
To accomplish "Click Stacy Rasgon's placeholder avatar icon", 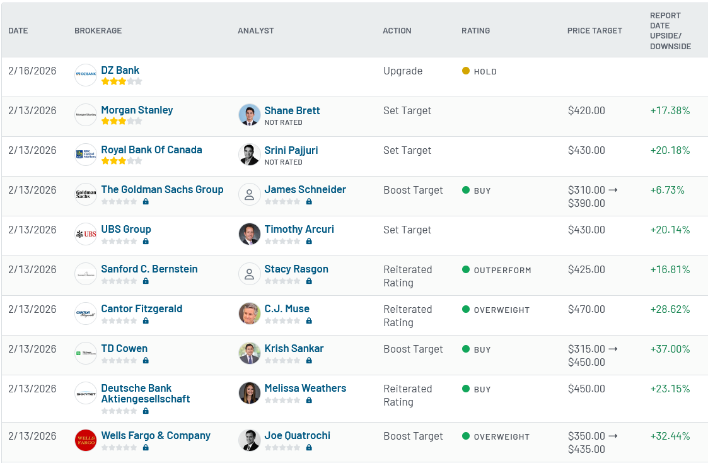I will point(250,274).
